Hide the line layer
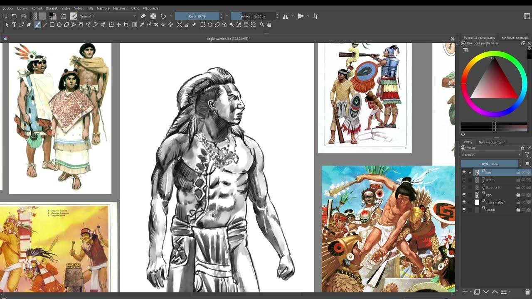This screenshot has height=299, width=532. [464, 172]
